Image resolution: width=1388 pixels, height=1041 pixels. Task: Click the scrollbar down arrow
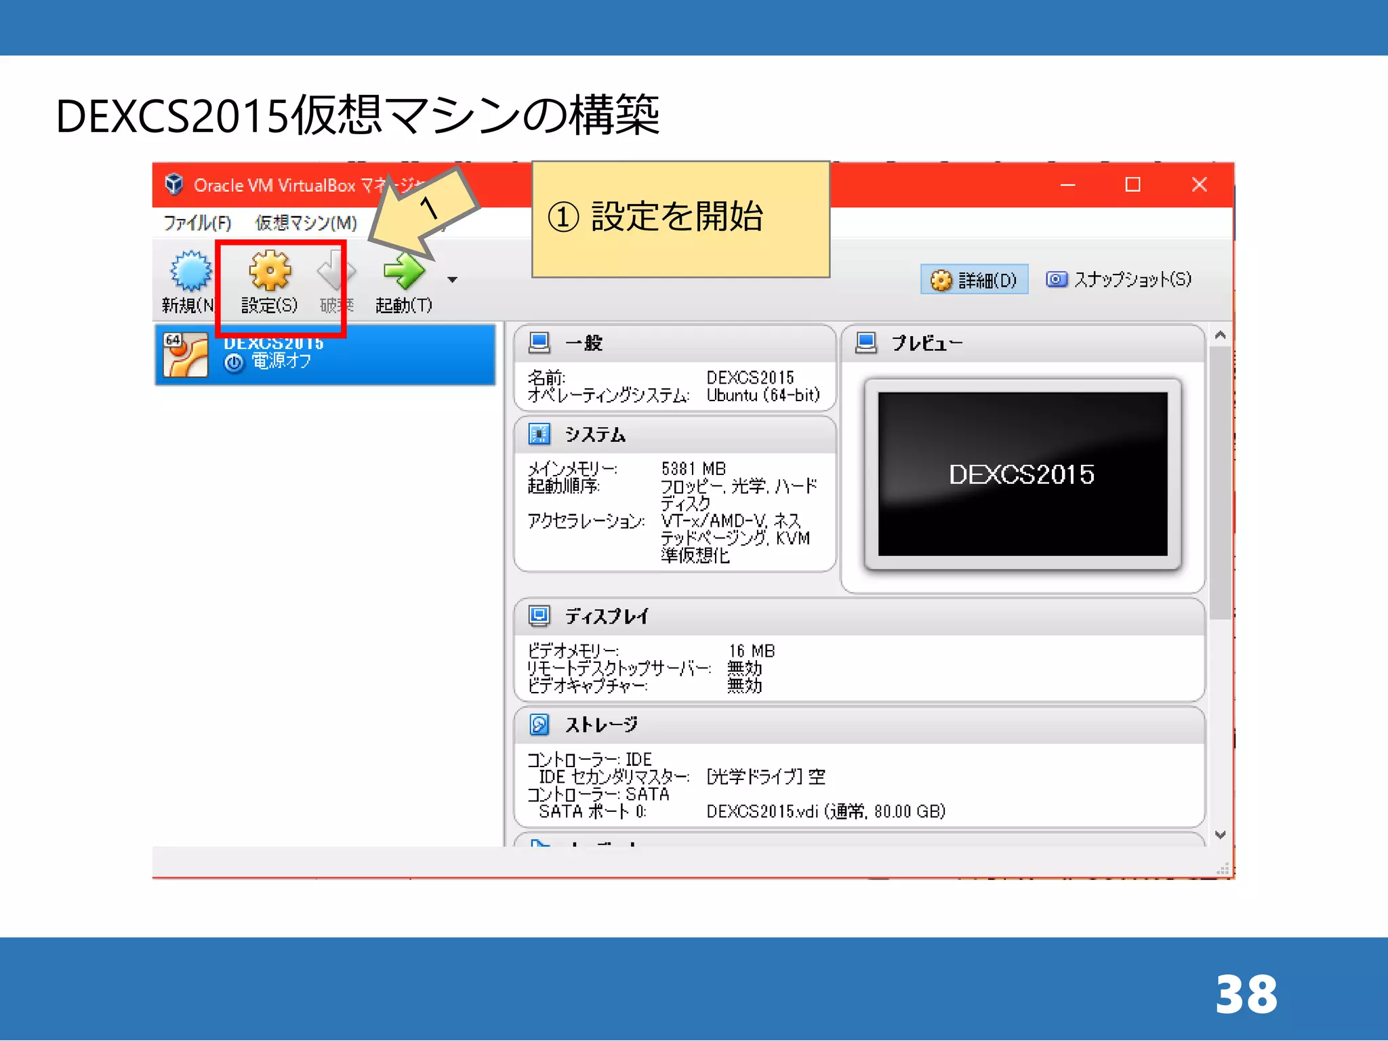click(x=1221, y=835)
